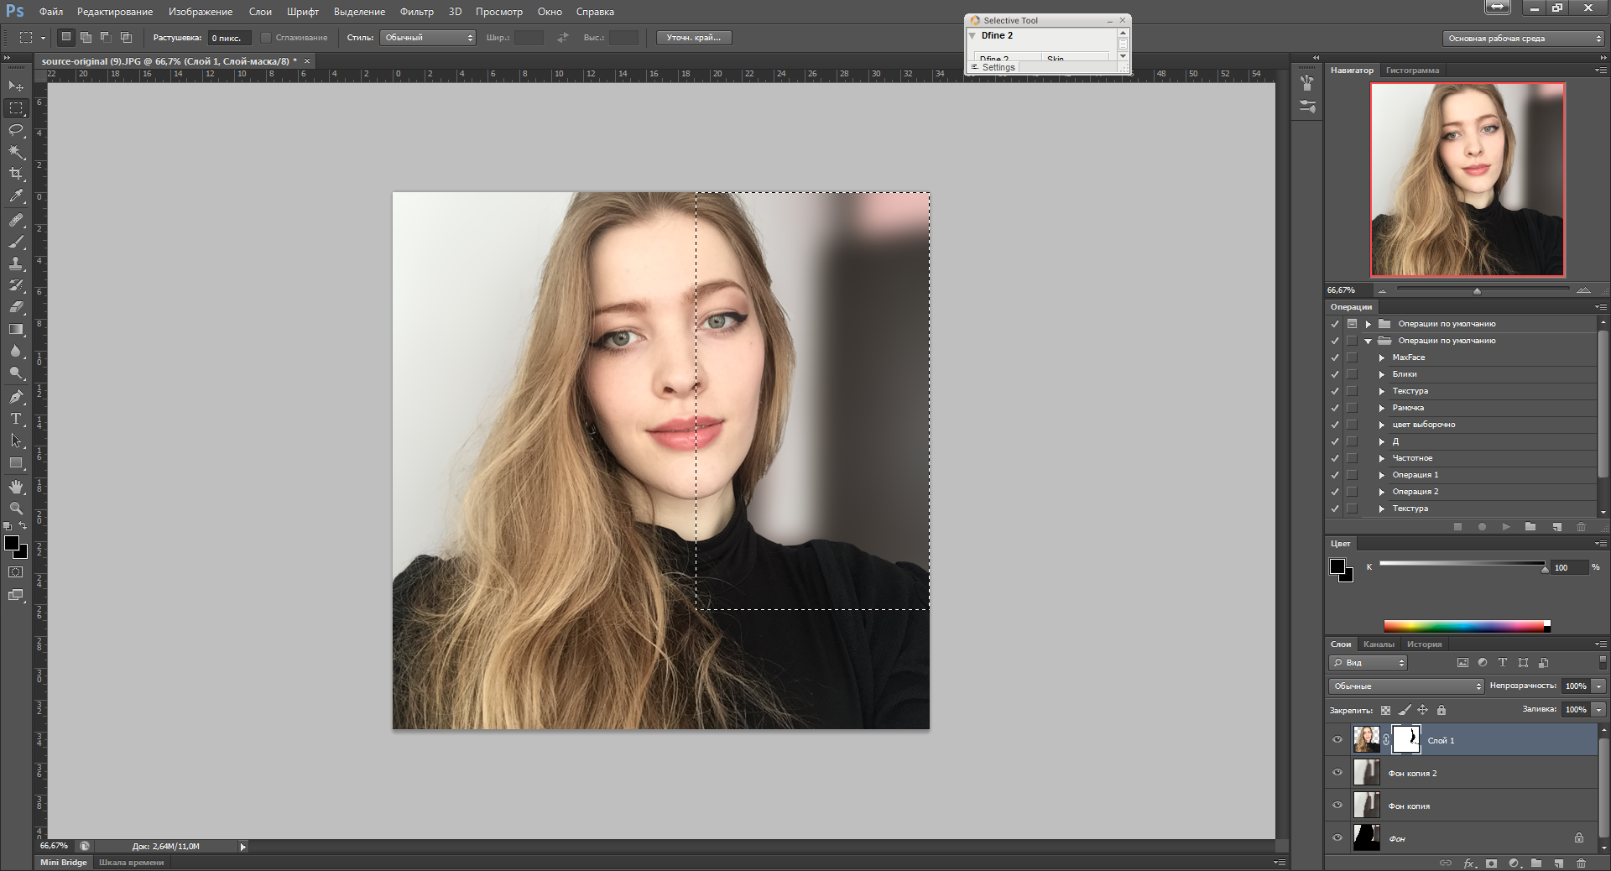Click the foreground color swatch in Цвет panel

[x=1337, y=566]
